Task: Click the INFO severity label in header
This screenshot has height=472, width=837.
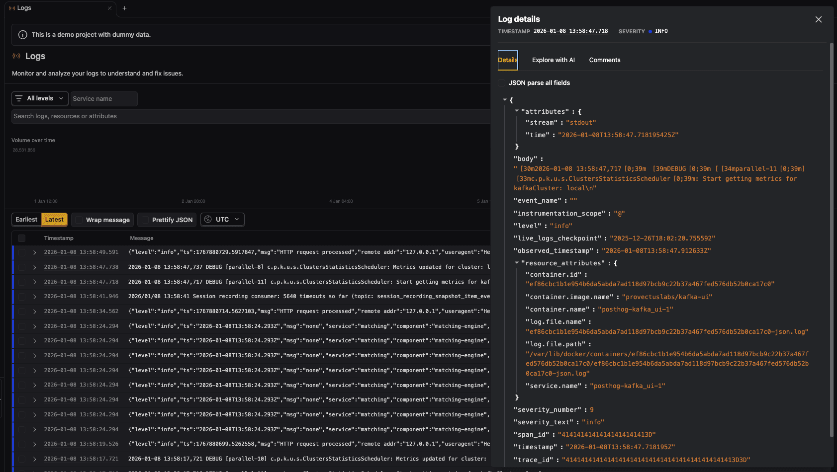Action: [x=661, y=31]
